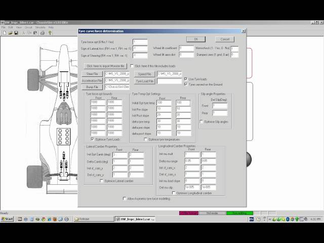The height and width of the screenshot is (243, 324).
Task: Click Front Init mu mult field
Action: [192, 154]
